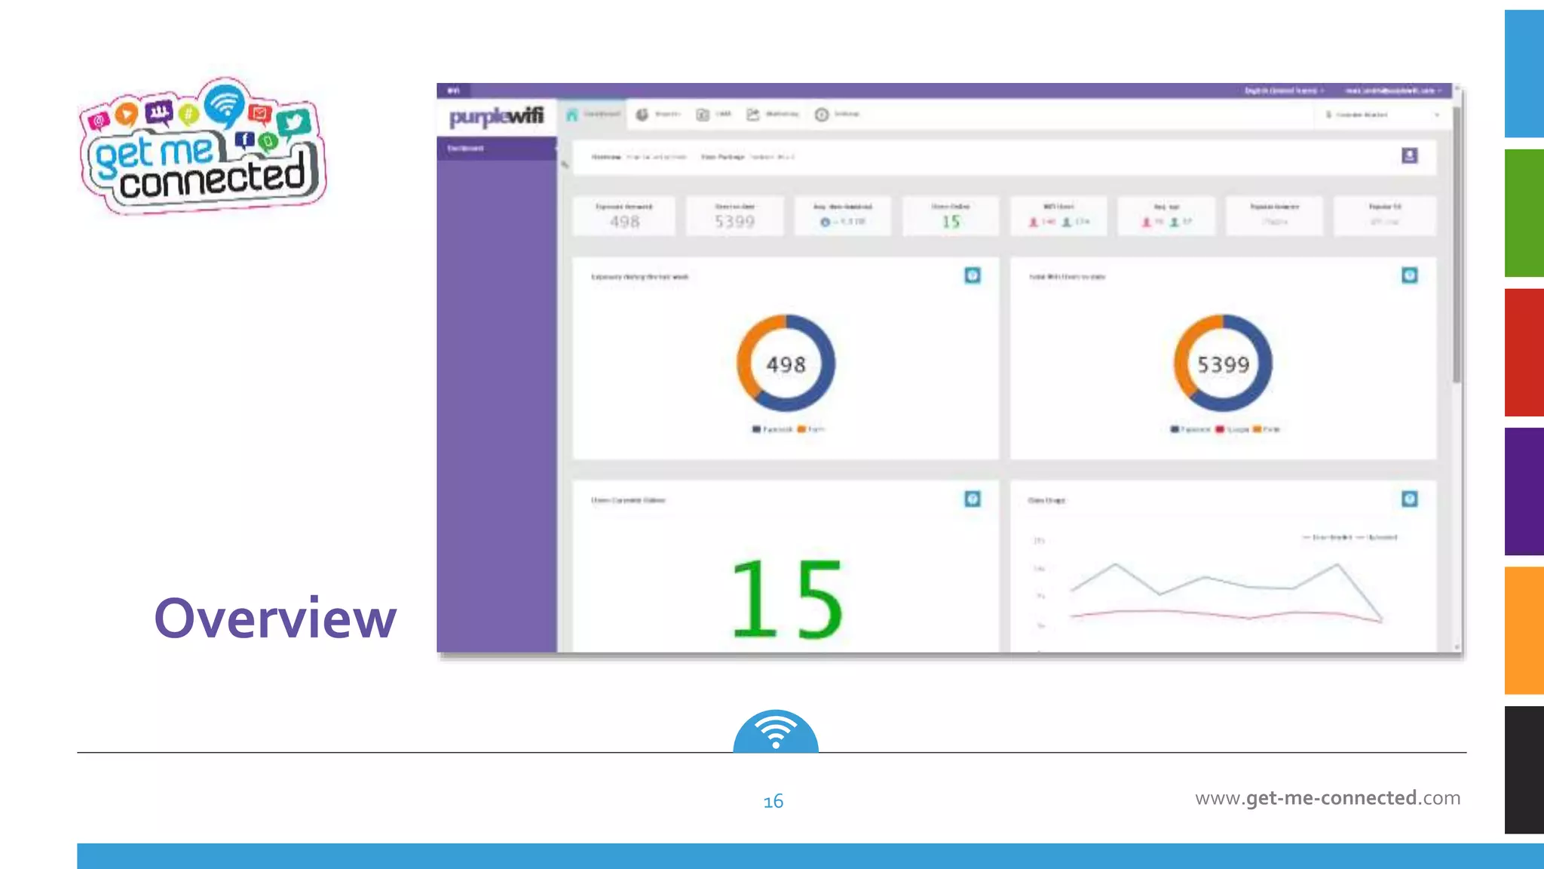Toggle Facebook legend in 498 donut chart

click(772, 430)
